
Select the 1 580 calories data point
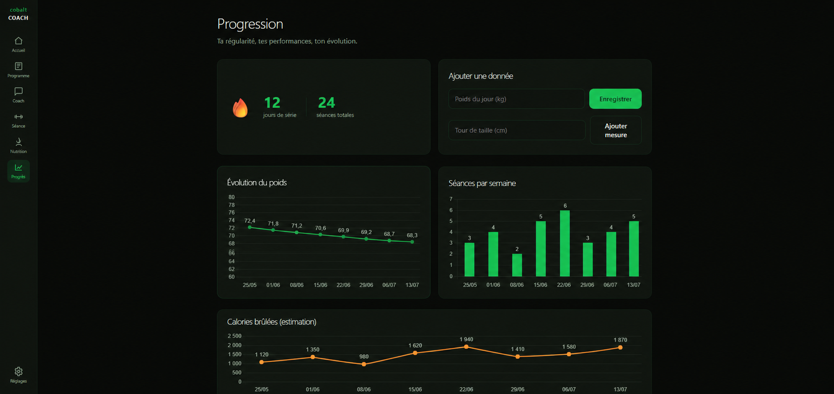pyautogui.click(x=569, y=354)
